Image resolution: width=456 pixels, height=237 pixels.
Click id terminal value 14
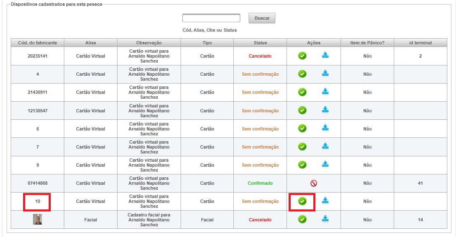coord(420,220)
